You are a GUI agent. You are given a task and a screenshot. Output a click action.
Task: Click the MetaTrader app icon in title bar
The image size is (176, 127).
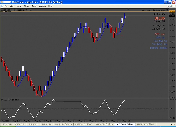[2, 2]
